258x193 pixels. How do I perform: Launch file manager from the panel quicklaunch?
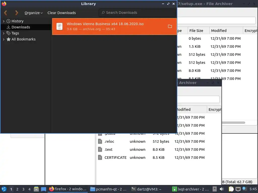(36, 189)
